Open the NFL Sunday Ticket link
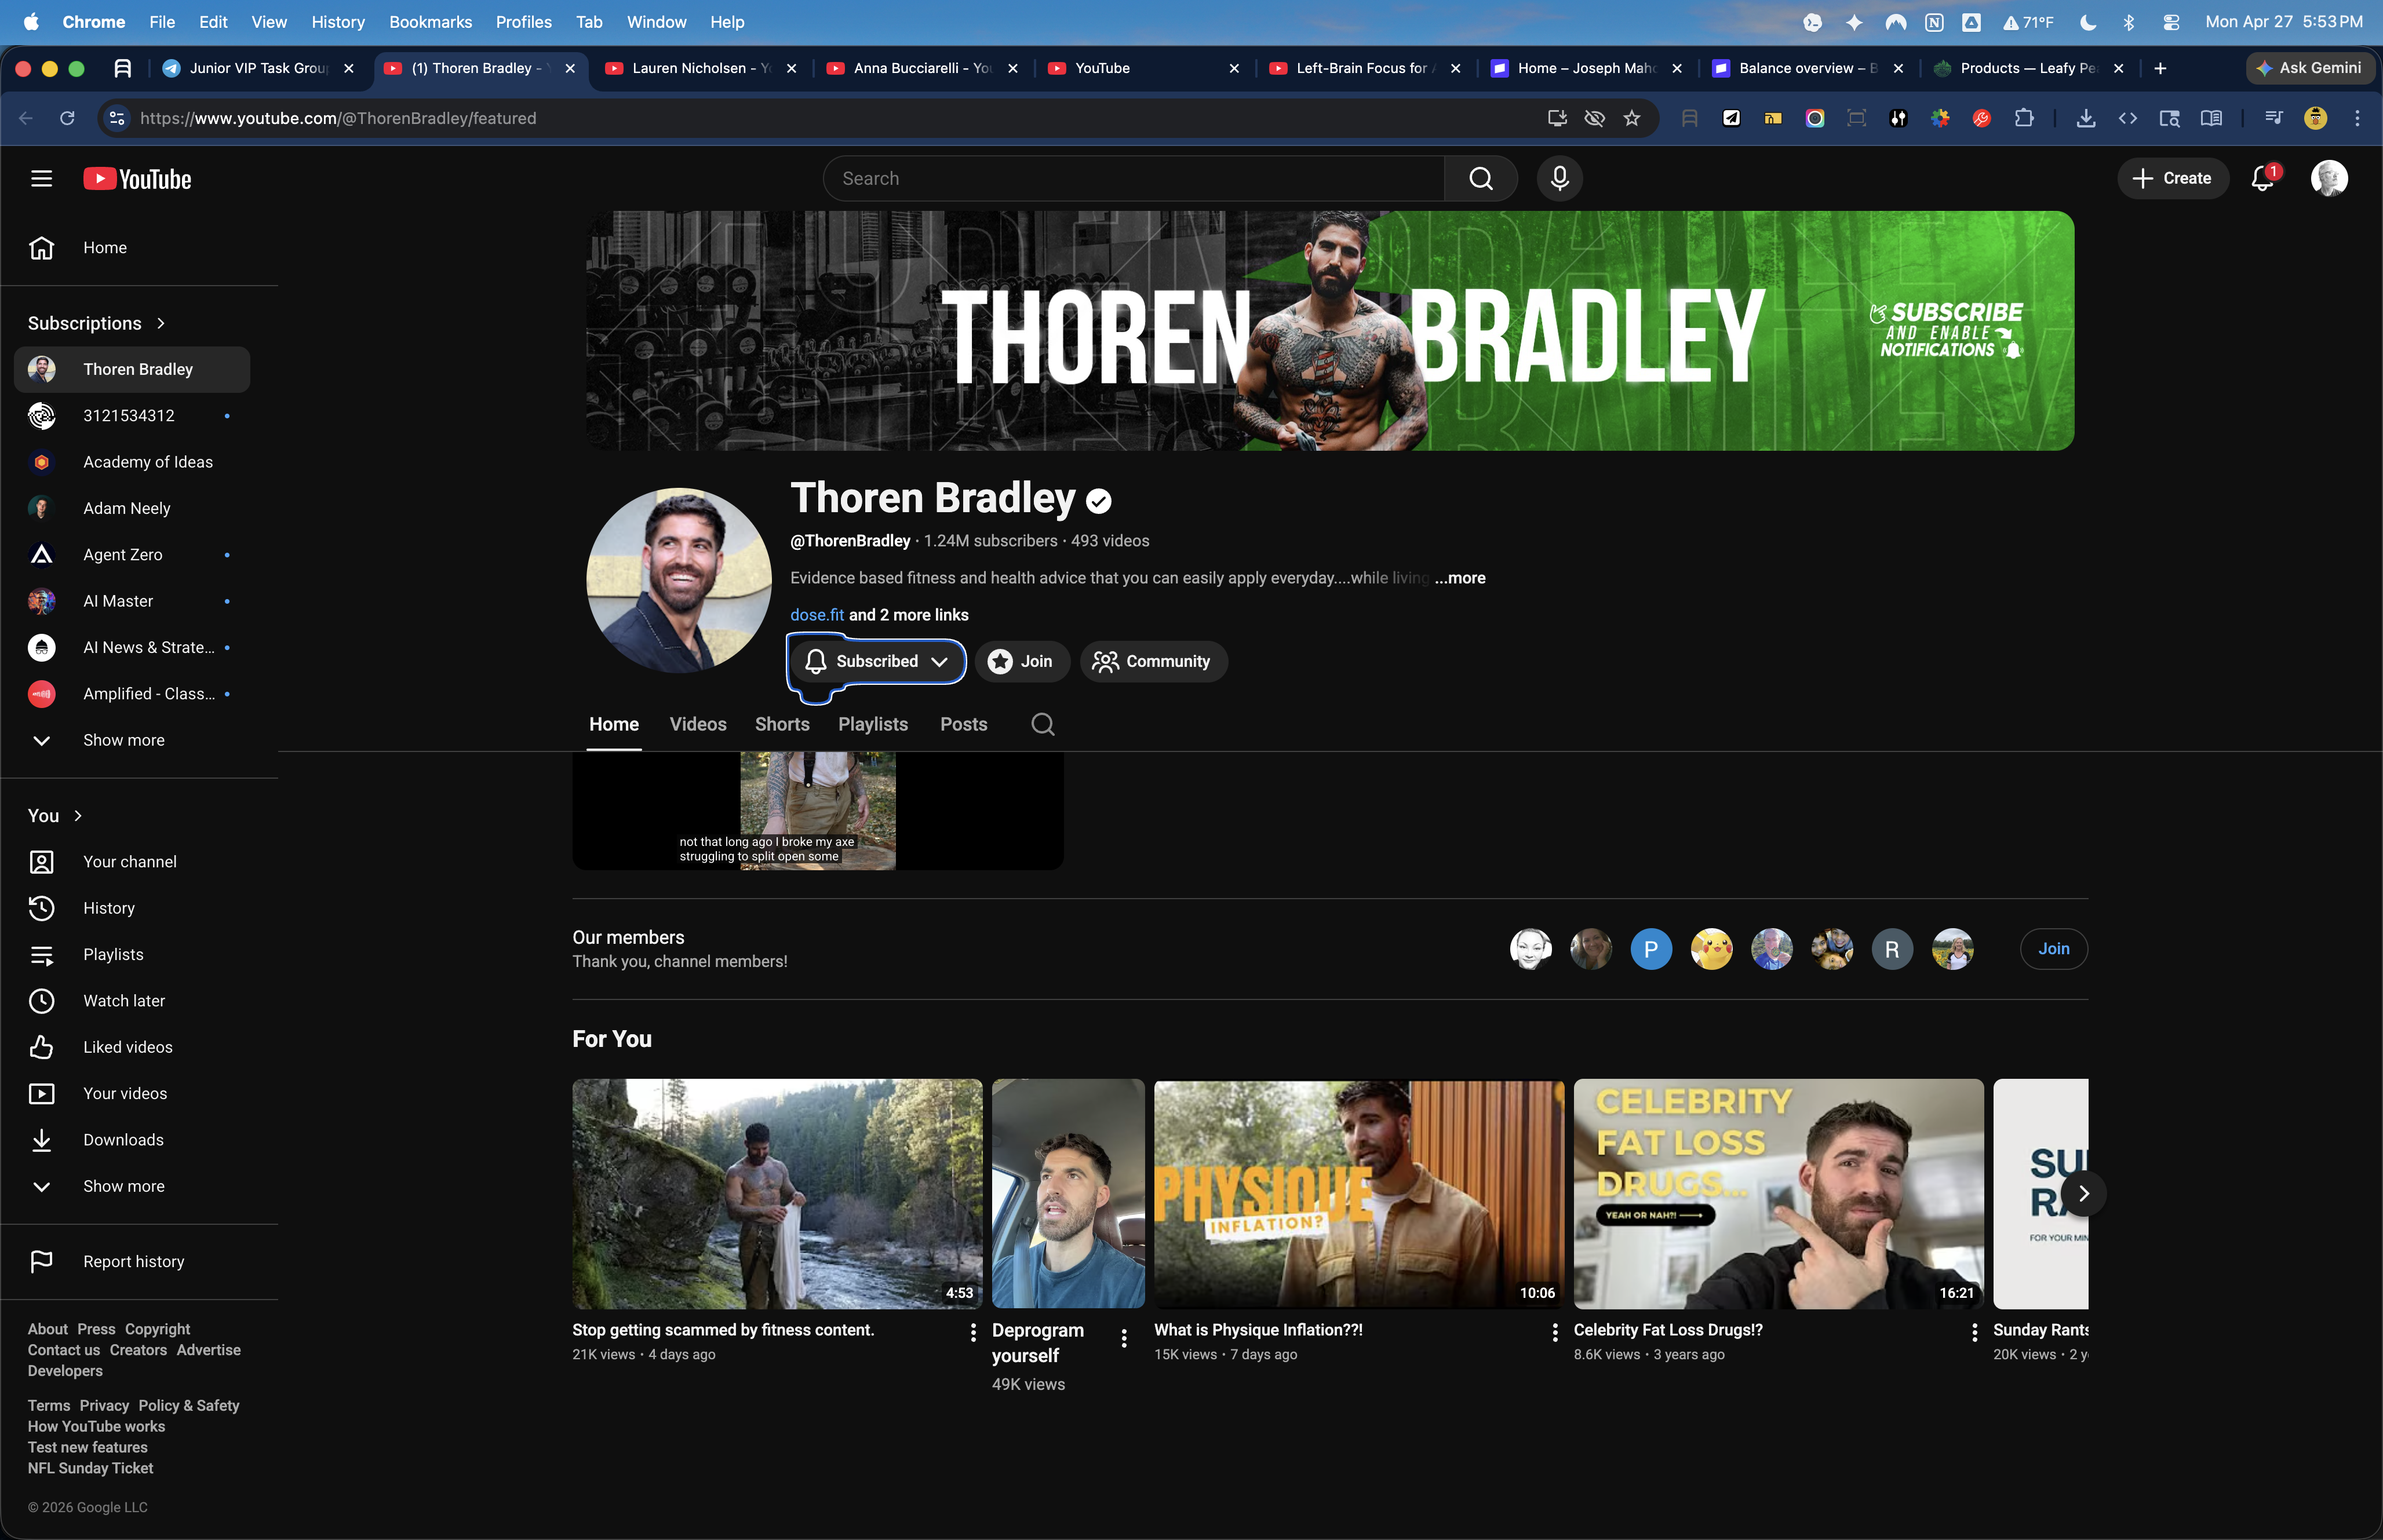Image resolution: width=2383 pixels, height=1540 pixels. pyautogui.click(x=91, y=1468)
